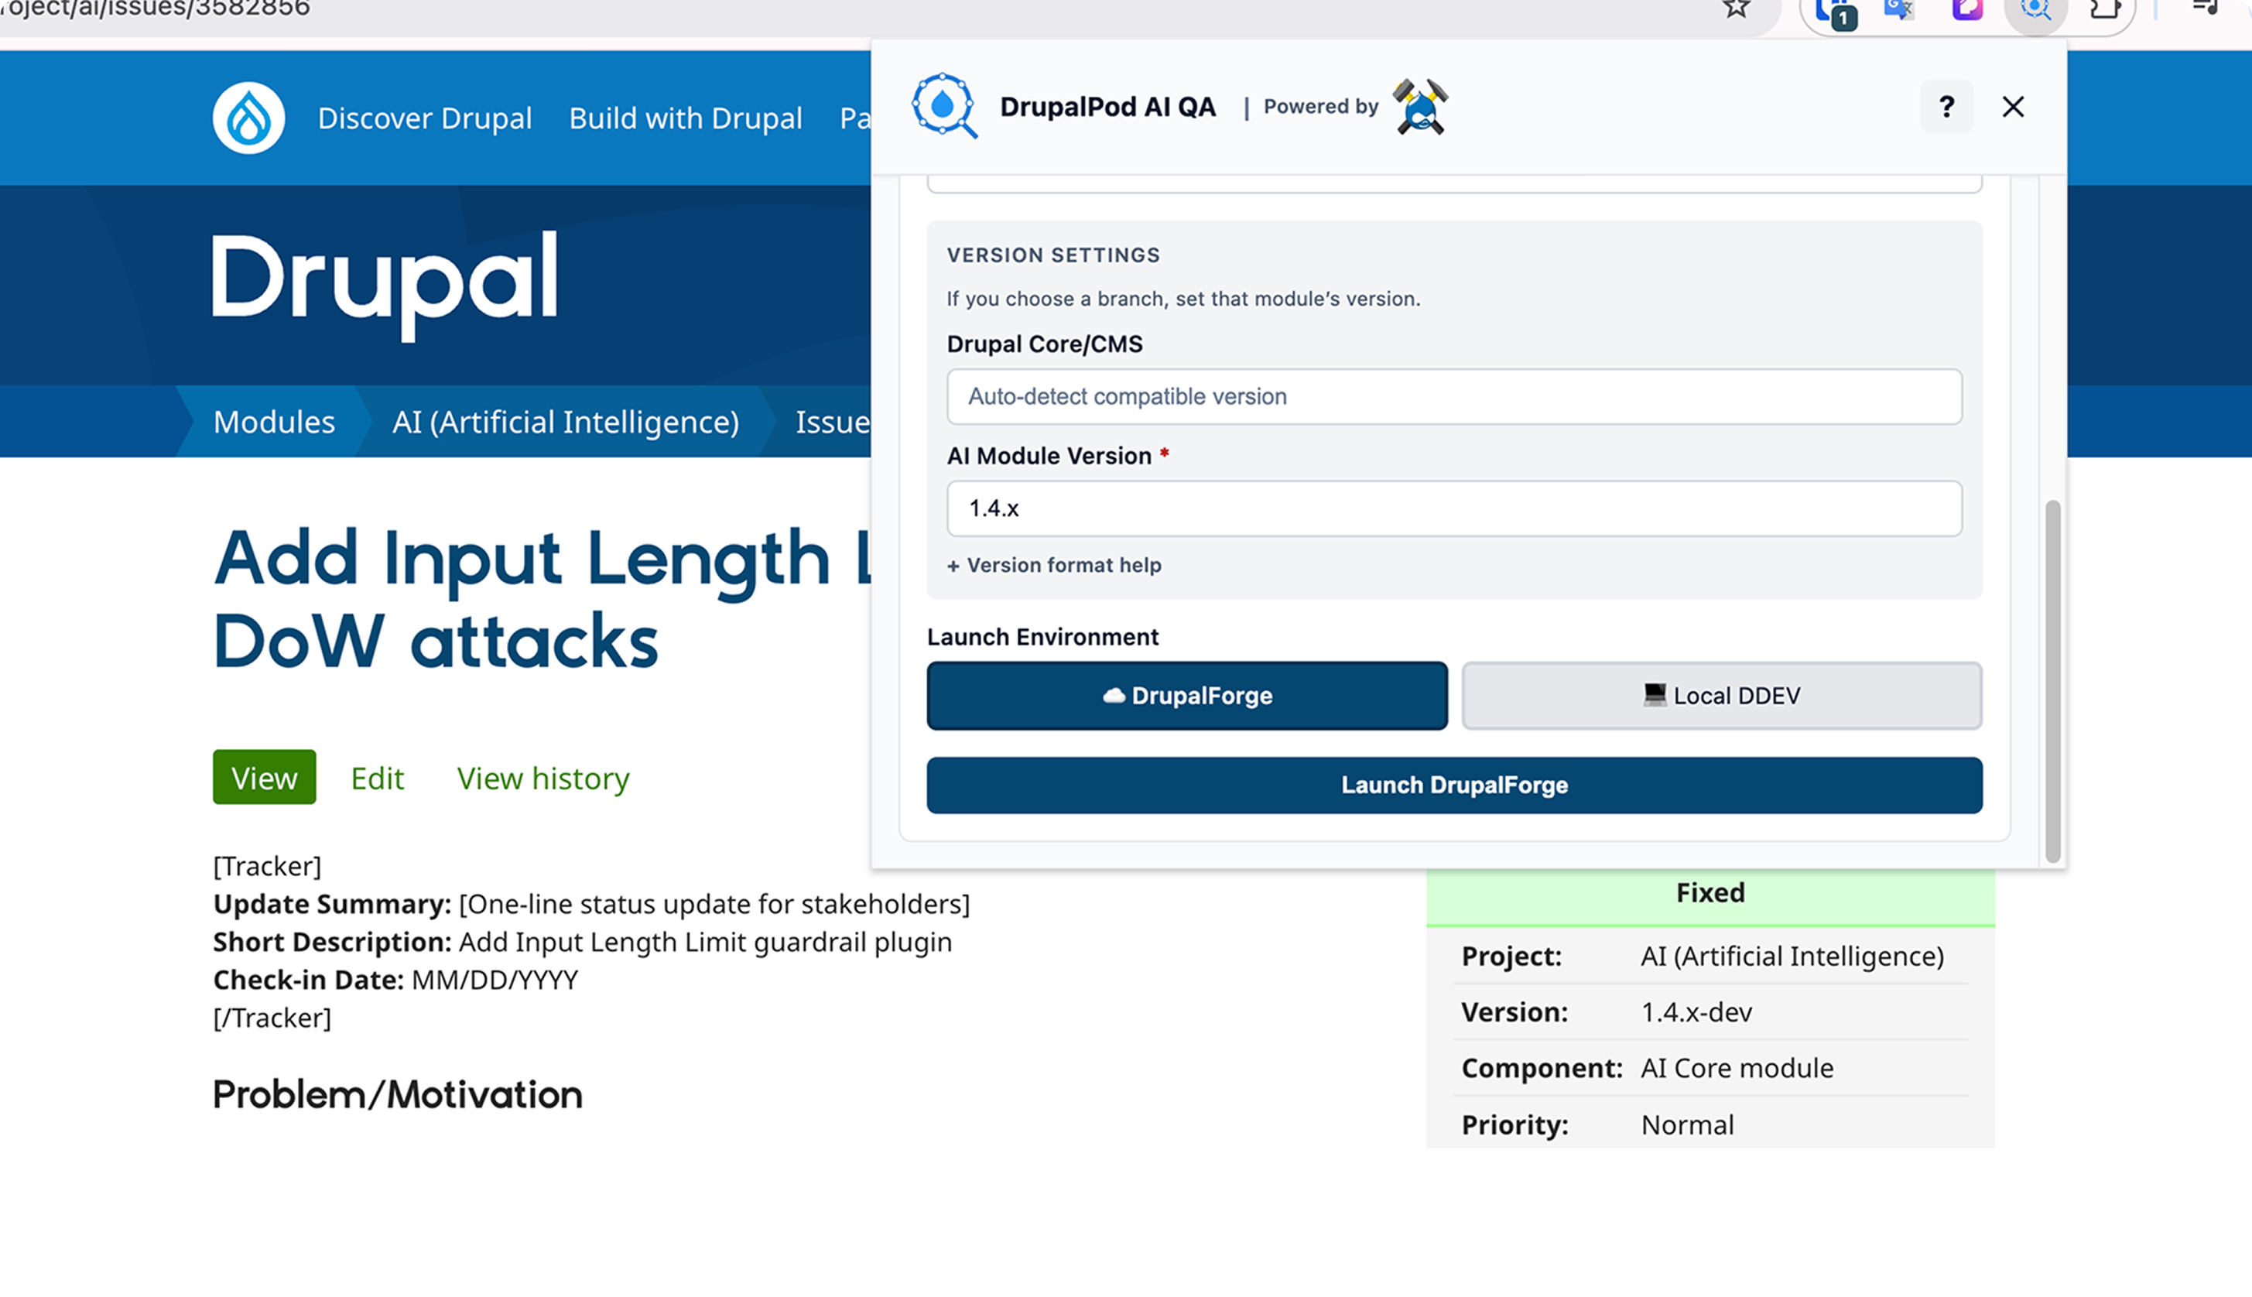2252x1297 pixels.
Task: Click AI Core module component value
Action: coord(1737,1068)
